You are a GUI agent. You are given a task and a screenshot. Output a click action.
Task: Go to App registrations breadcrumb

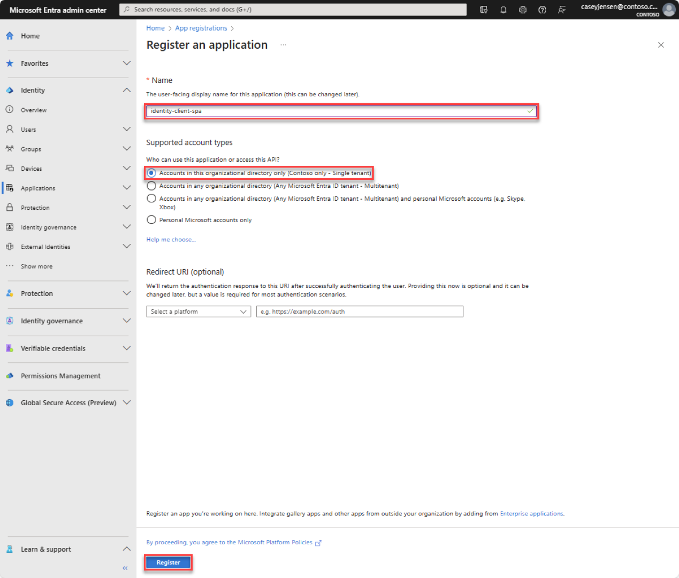(201, 28)
